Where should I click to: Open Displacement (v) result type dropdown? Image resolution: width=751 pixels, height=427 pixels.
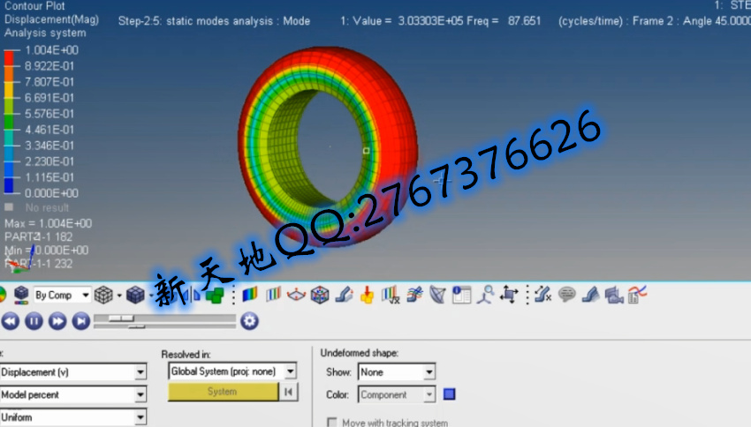[x=140, y=372]
